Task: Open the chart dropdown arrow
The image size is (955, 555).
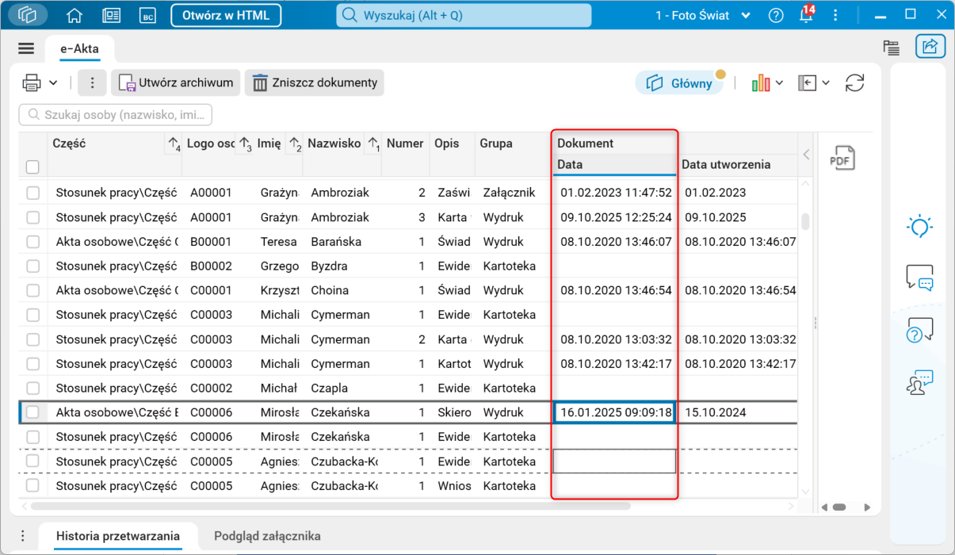Action: (779, 82)
